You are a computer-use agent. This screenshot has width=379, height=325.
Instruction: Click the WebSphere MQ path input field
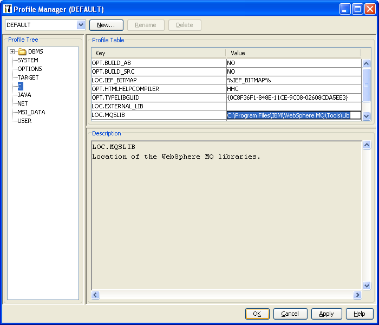[x=294, y=115]
